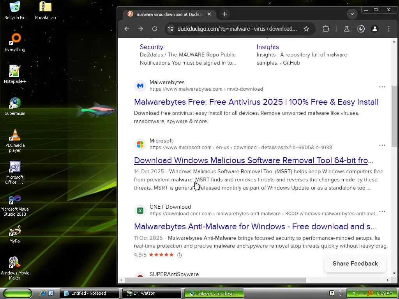Click the scroll right arrow of horizontal scrollbar
The height and width of the screenshot is (299, 399).
[388, 280]
